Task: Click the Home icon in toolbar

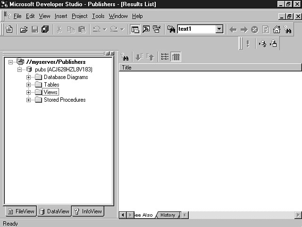Action: point(277,29)
